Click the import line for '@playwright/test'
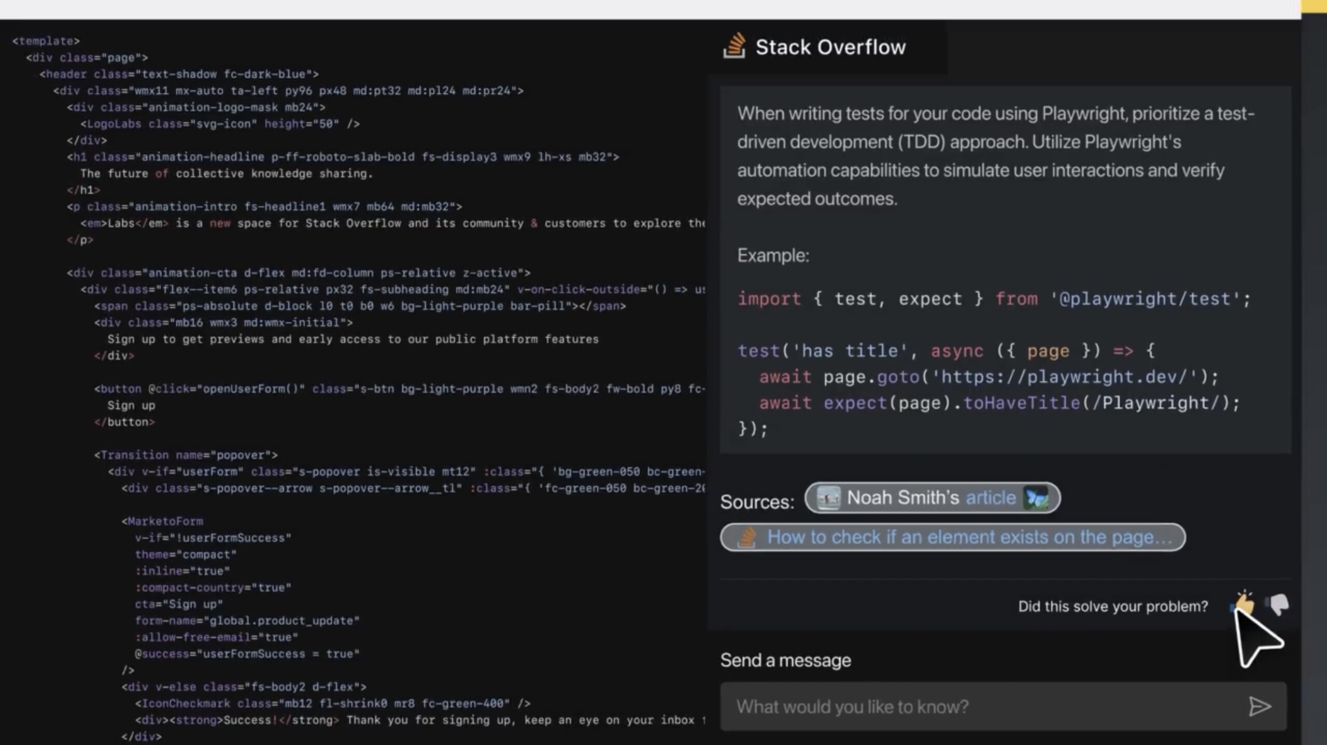 tap(994, 298)
